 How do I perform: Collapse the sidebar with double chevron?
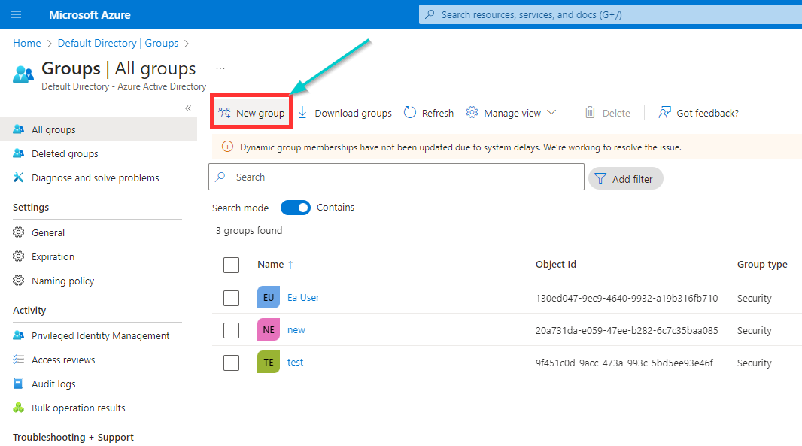pos(188,108)
